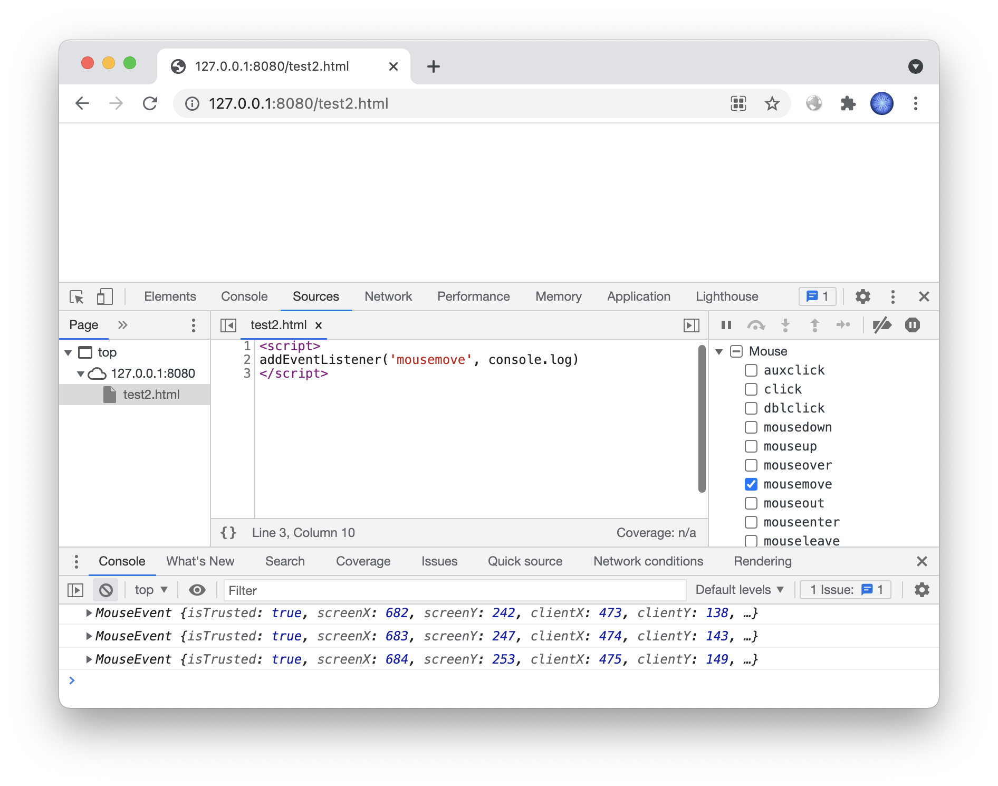
Task: Click the console Filter input field
Action: tap(455, 591)
